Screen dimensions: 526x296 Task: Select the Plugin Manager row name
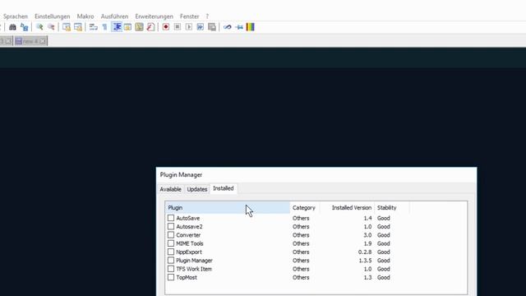coord(194,261)
